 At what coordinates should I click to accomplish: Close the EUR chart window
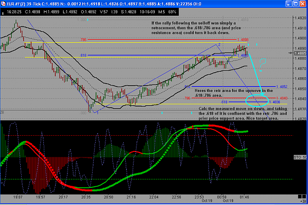(x=303, y=4)
